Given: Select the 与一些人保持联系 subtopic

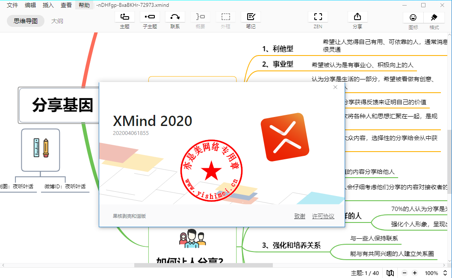Looking at the screenshot, I should click(374, 238).
